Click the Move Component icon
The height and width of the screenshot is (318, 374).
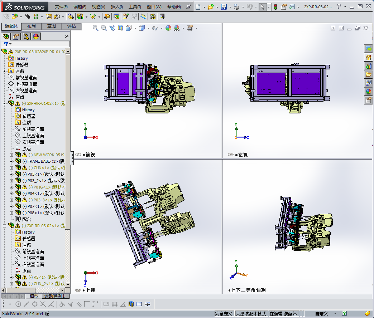(x=57, y=16)
